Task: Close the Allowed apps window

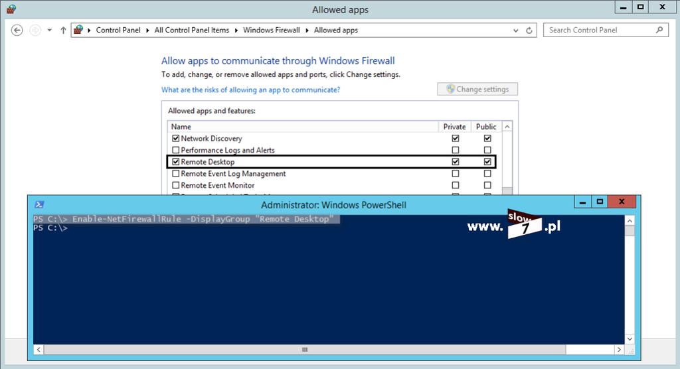Action: click(662, 7)
